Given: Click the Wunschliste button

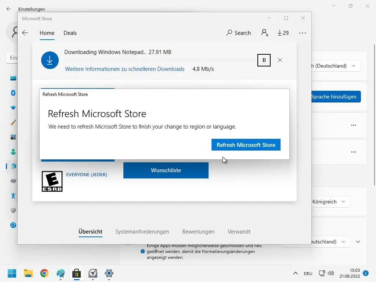Looking at the screenshot, I should tap(166, 170).
